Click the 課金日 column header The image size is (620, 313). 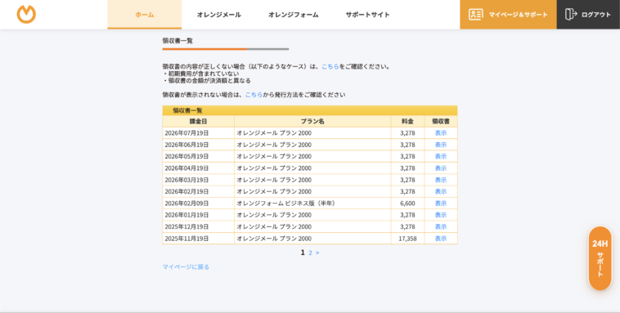(x=198, y=121)
